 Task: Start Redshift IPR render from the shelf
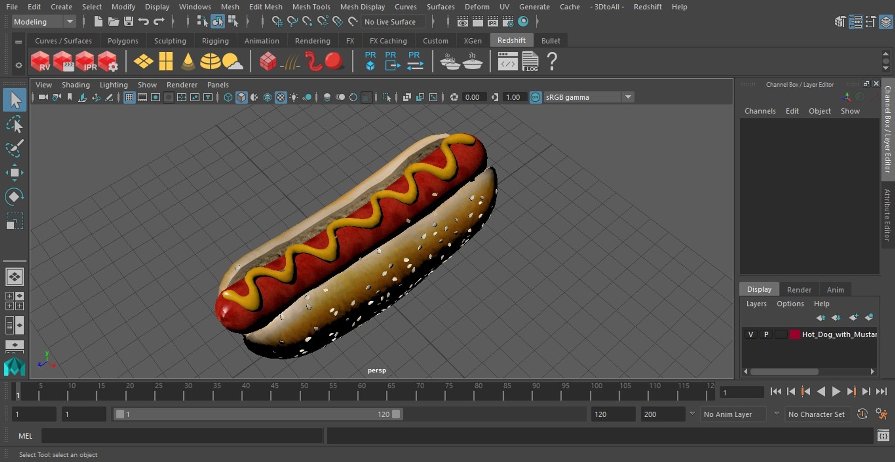click(86, 61)
